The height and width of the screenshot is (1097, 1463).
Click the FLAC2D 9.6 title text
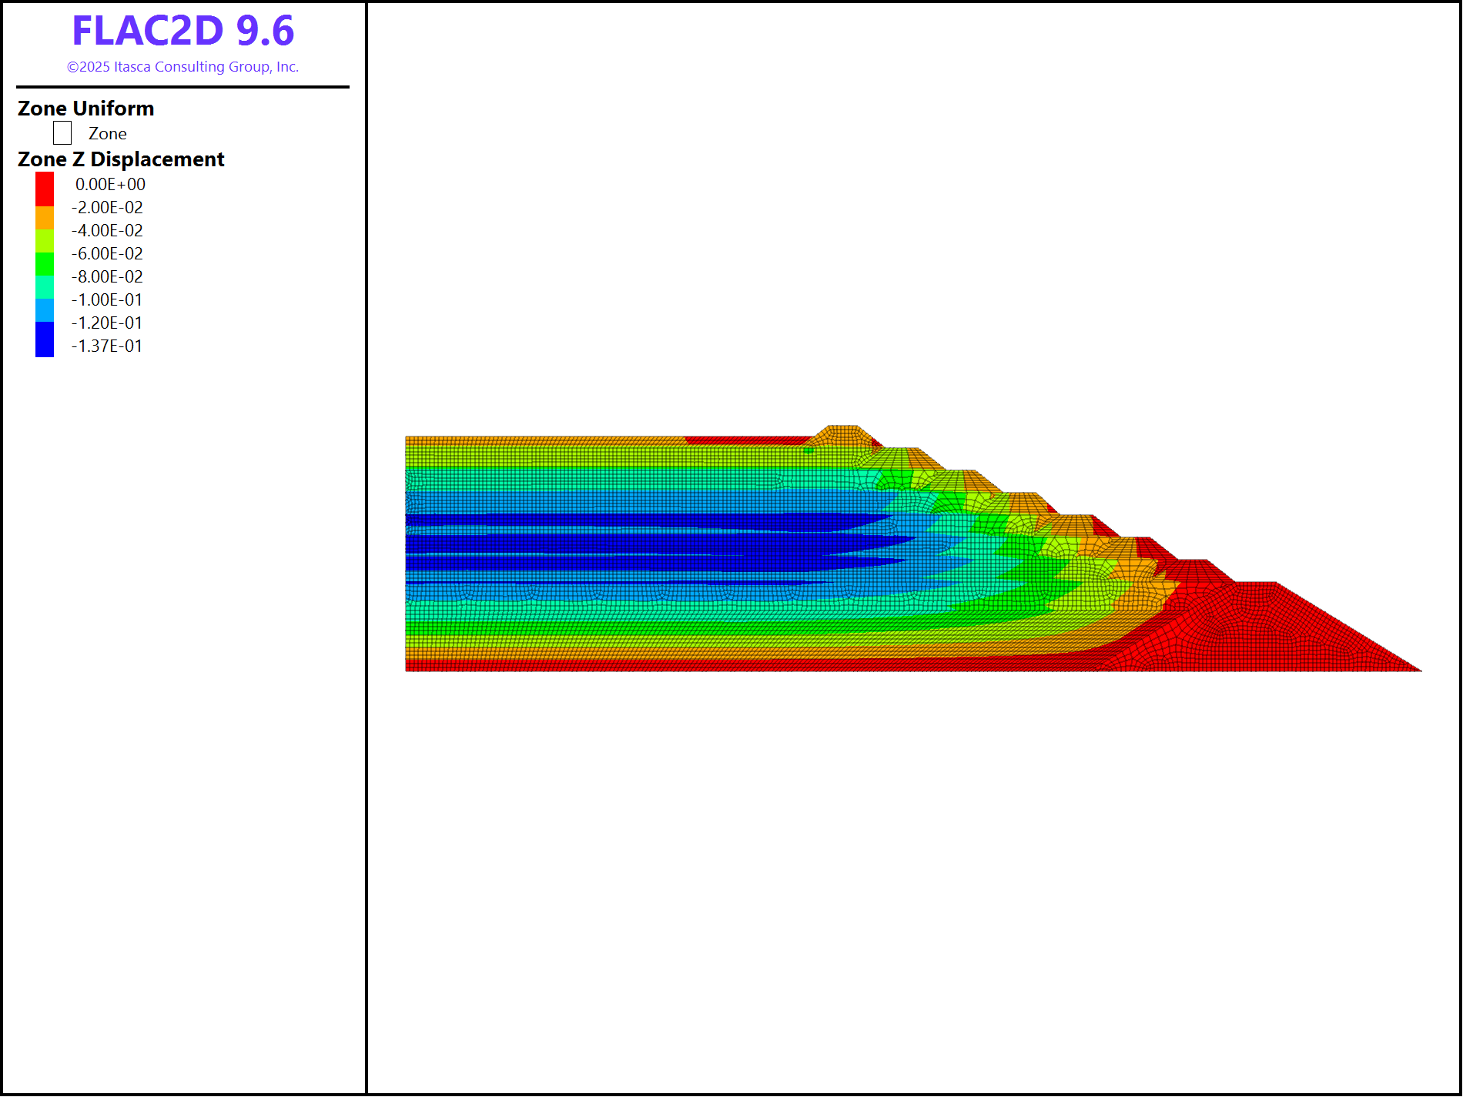click(x=182, y=32)
